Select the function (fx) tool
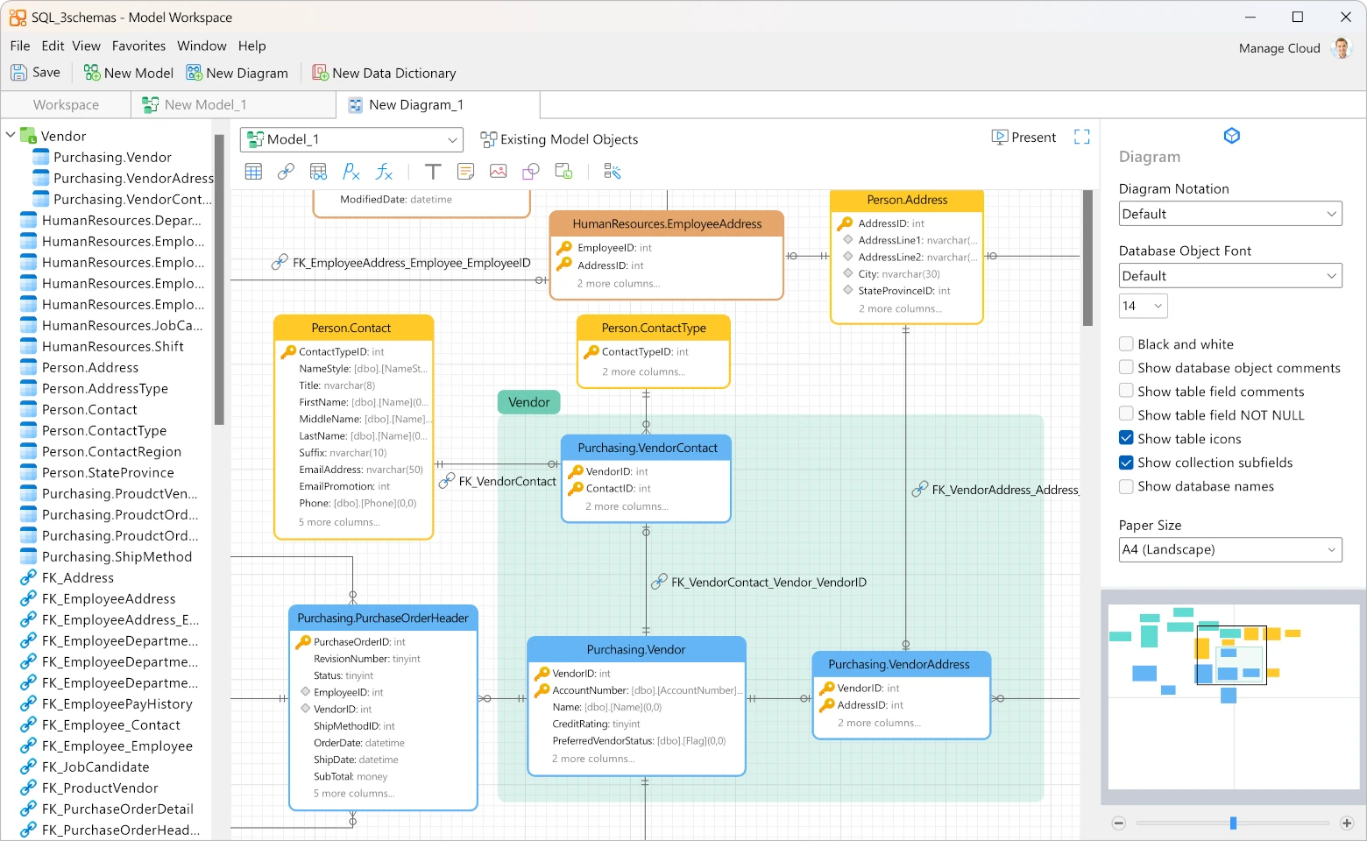Screen dimensions: 1367x841 point(384,172)
